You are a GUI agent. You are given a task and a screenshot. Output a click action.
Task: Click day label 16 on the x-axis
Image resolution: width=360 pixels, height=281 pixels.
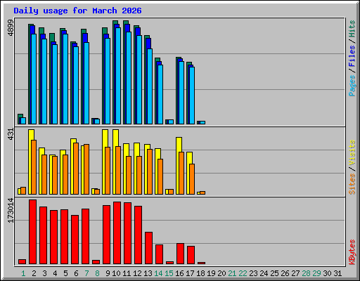click(x=179, y=273)
